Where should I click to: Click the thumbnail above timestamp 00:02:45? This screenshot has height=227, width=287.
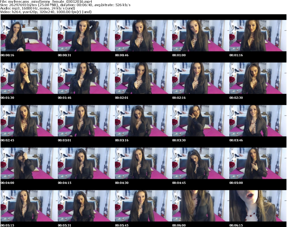tap(29, 121)
